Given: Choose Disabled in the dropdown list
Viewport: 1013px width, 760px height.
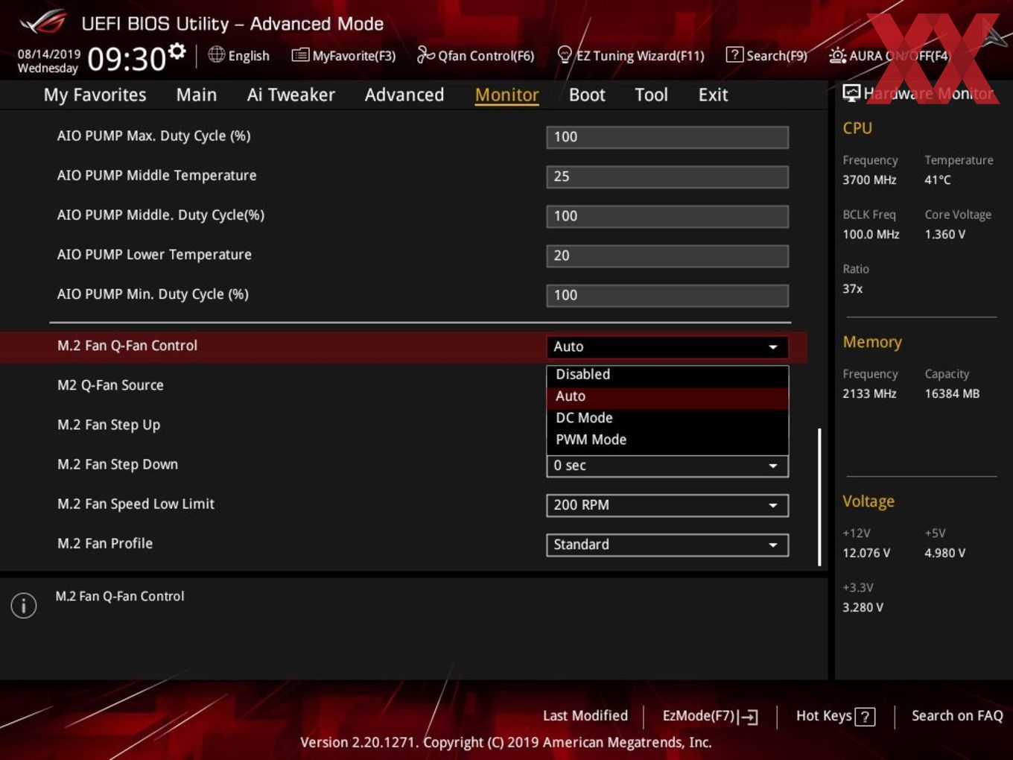Looking at the screenshot, I should [667, 375].
